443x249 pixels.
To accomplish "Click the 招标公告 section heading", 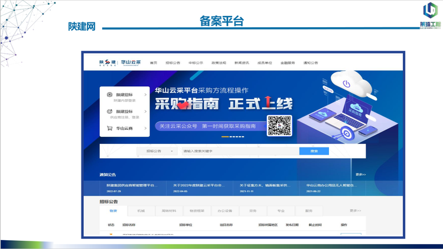I will click(x=109, y=202).
